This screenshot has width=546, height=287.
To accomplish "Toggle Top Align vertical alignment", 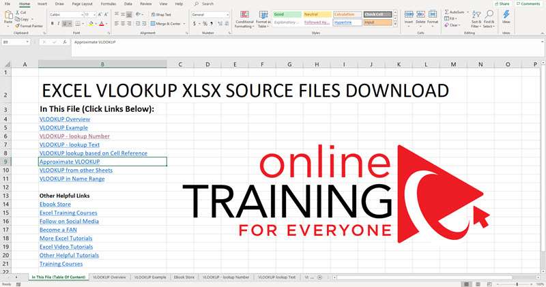I will tap(117, 14).
